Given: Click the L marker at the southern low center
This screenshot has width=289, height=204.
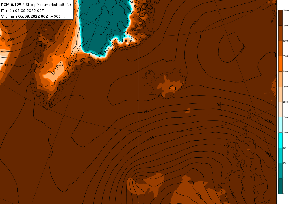Looking at the screenshot, I should 139,181.
